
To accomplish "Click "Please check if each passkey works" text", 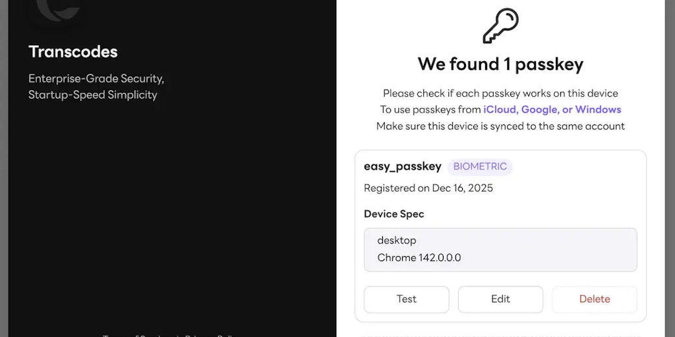I will coord(500,93).
